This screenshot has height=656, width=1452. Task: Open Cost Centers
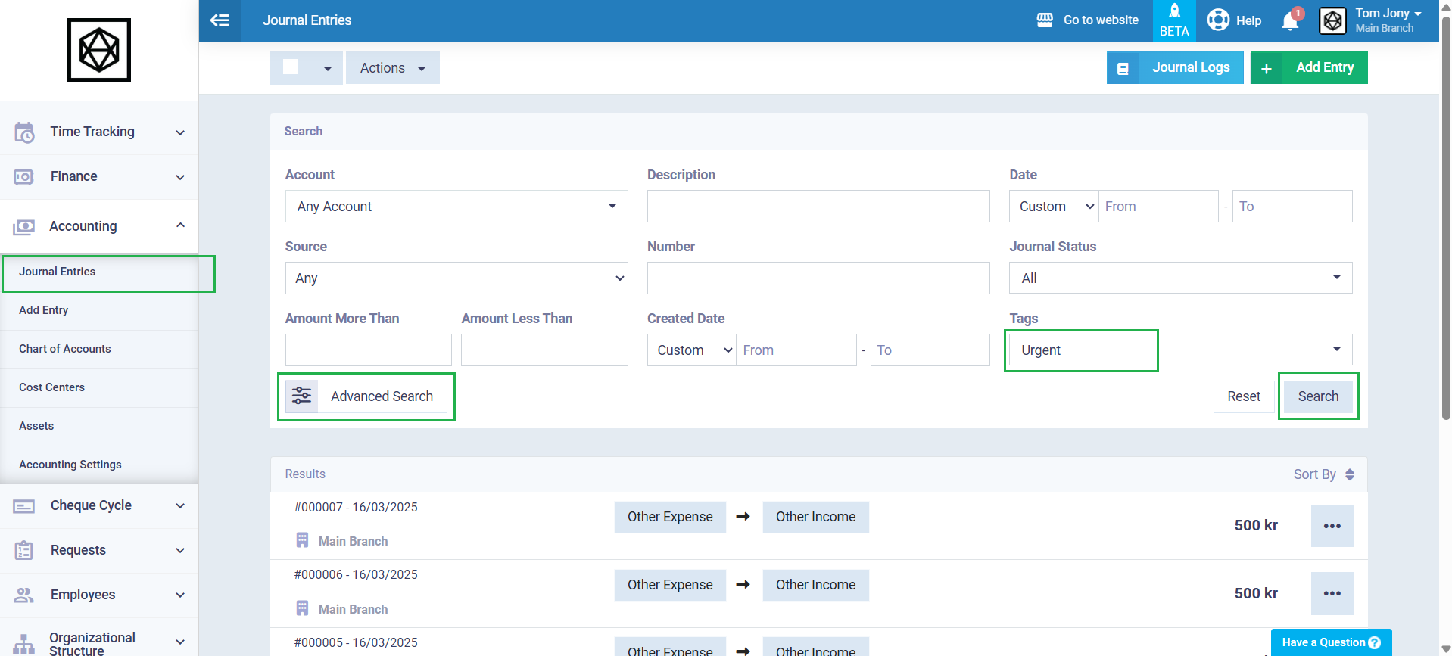tap(99, 387)
